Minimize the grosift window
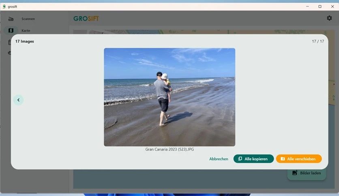Image resolution: width=339 pixels, height=196 pixels. (307, 6)
